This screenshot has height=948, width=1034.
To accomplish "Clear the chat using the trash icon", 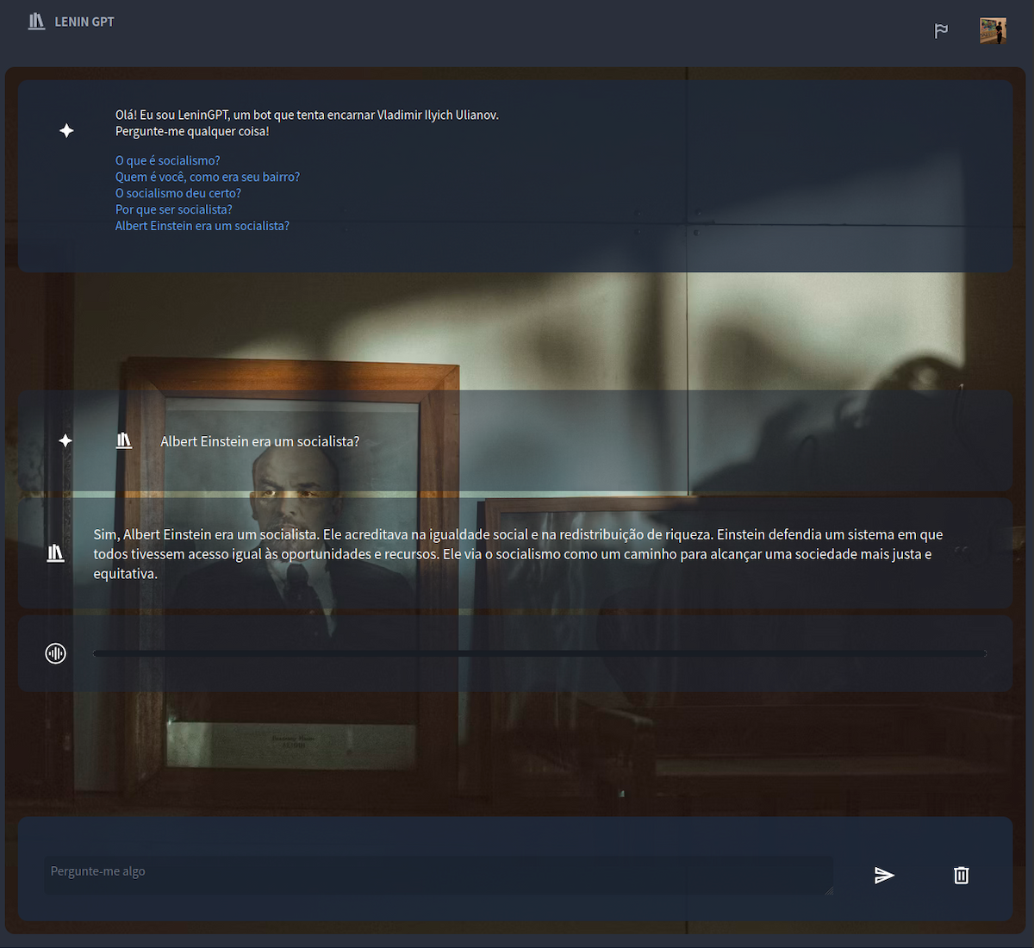I will pyautogui.click(x=961, y=876).
